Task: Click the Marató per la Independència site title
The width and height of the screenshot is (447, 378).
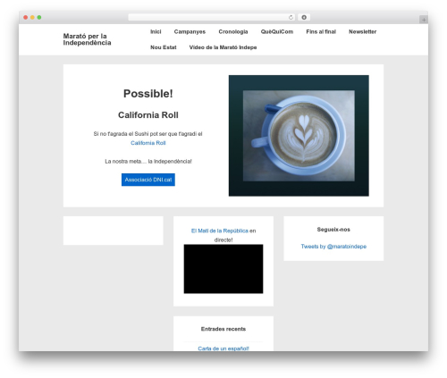Action: pyautogui.click(x=87, y=39)
